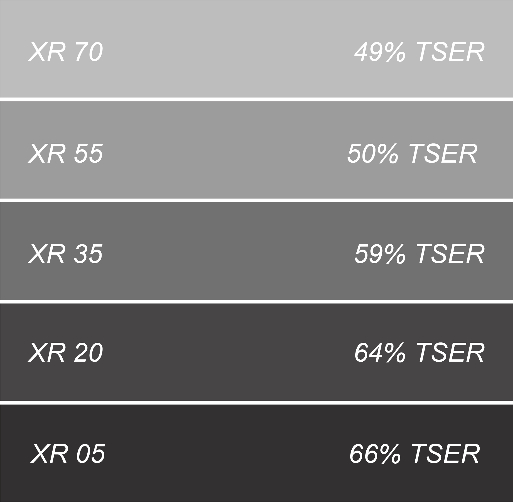Viewport: 513px width, 502px height.
Task: Click the empty middle of the XR 70 row
Action: tap(228, 52)
